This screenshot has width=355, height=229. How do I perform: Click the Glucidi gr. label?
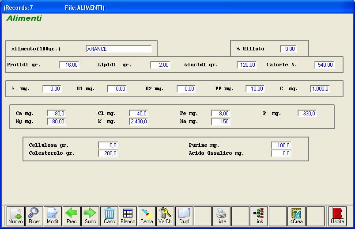201,65
